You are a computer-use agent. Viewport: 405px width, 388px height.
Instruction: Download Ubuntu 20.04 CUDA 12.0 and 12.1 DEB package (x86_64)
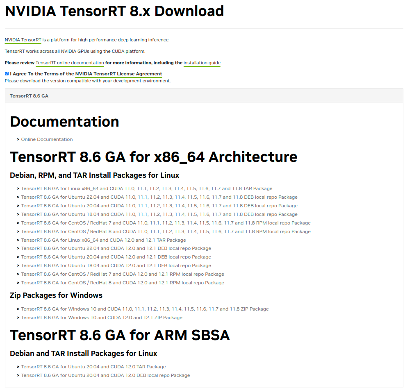click(x=116, y=257)
